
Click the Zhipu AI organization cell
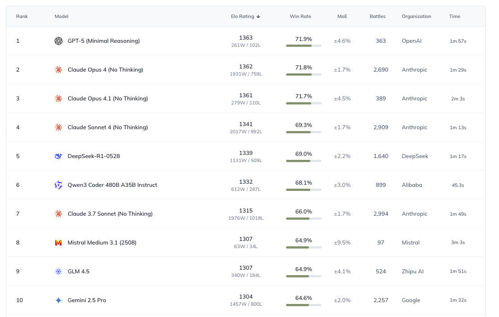click(413, 272)
